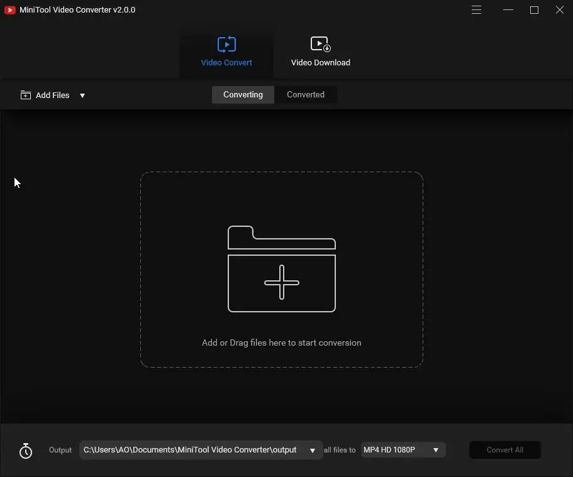
Task: Open the hamburger menu in title bar
Action: click(x=476, y=10)
